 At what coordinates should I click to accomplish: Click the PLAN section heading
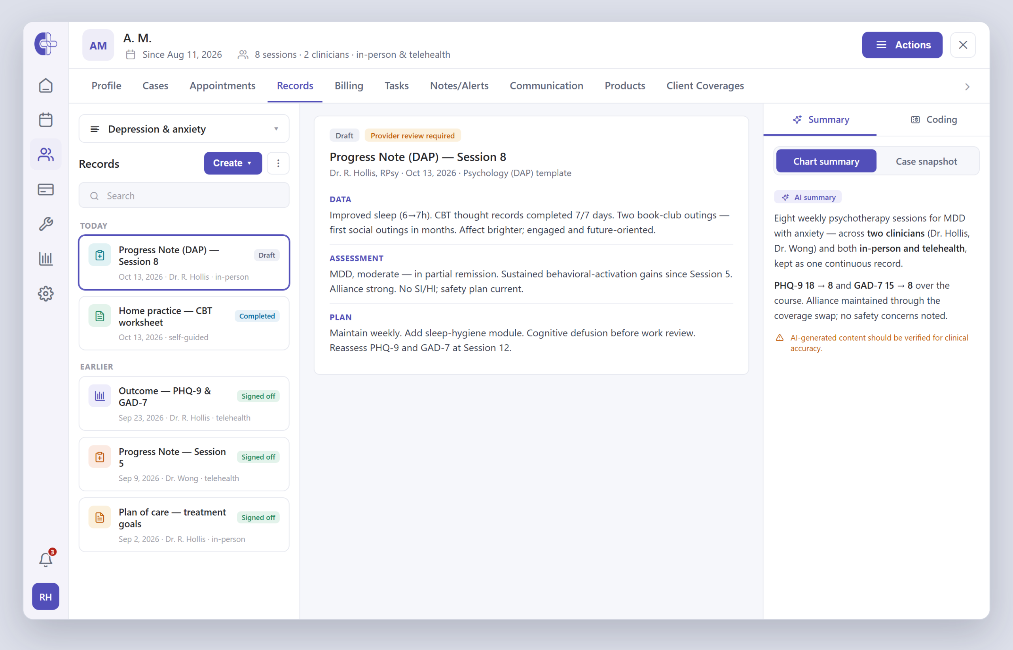point(340,317)
